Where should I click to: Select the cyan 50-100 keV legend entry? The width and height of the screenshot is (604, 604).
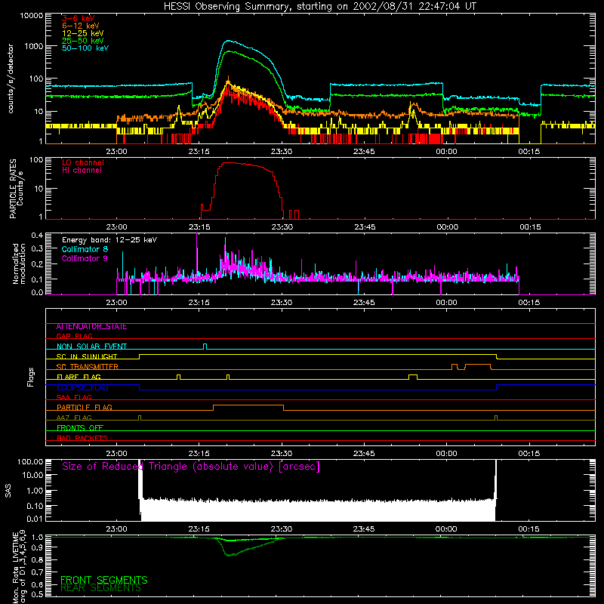pos(85,48)
